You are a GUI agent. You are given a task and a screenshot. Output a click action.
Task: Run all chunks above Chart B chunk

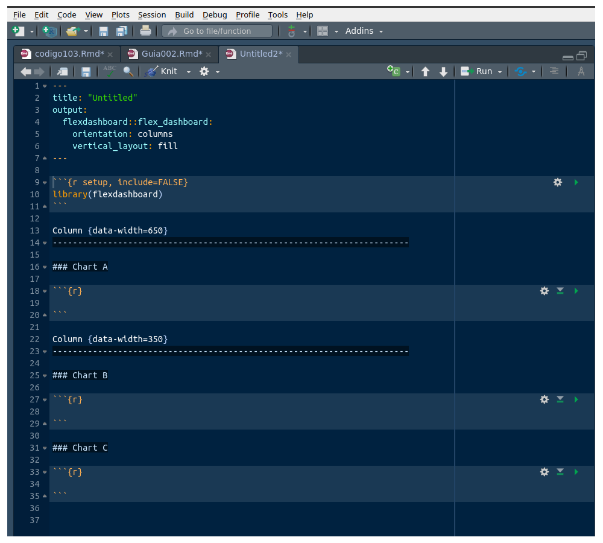560,399
